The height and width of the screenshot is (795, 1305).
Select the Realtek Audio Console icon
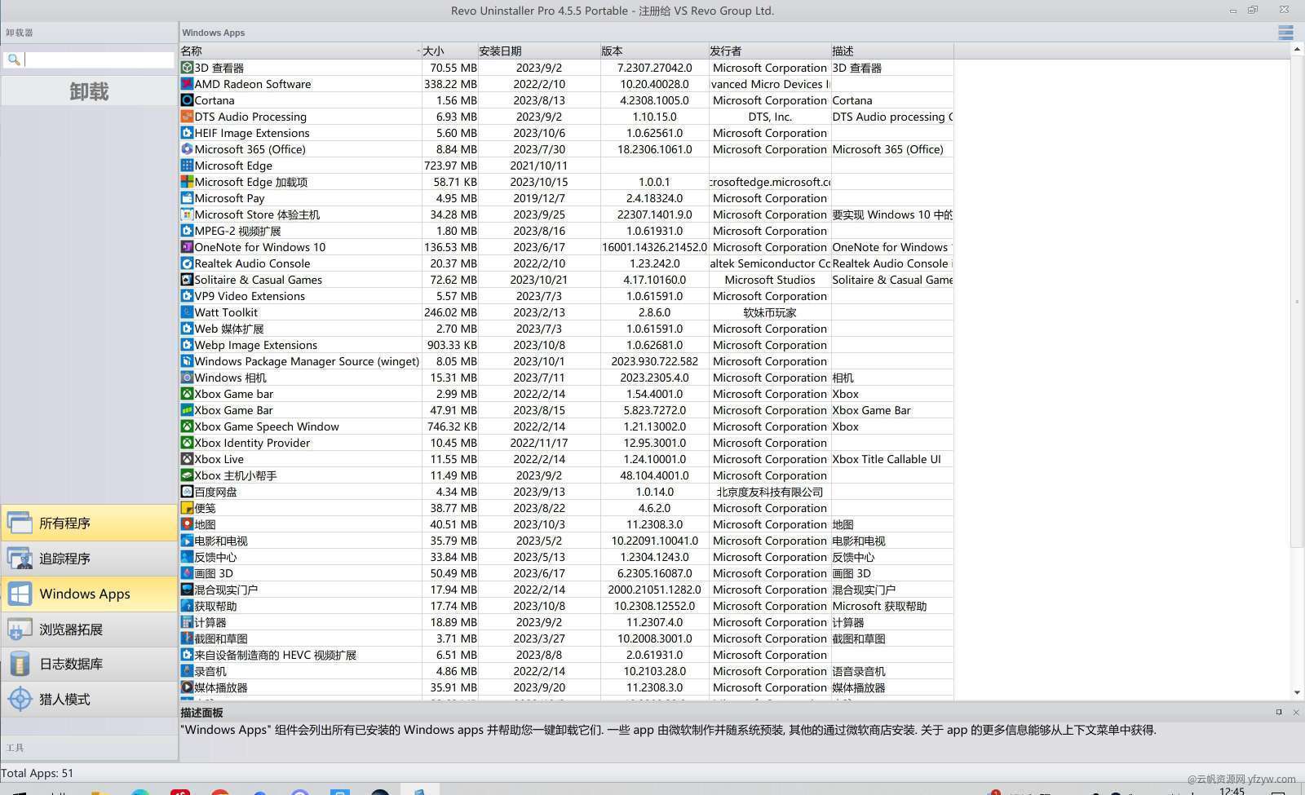click(x=187, y=263)
